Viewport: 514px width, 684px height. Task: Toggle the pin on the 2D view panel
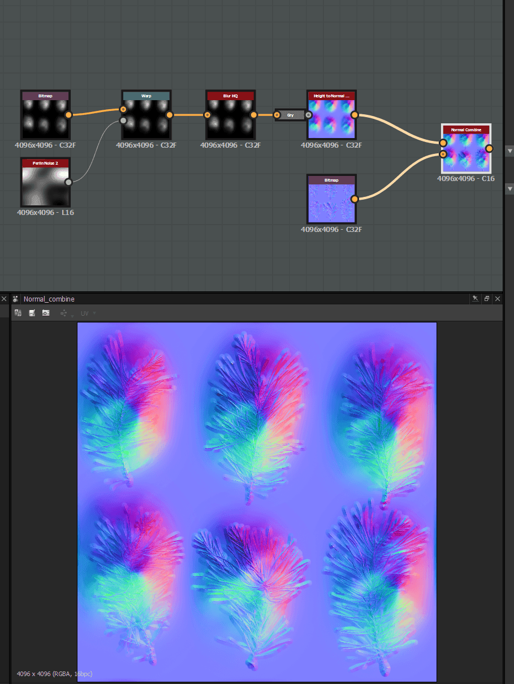coord(476,299)
